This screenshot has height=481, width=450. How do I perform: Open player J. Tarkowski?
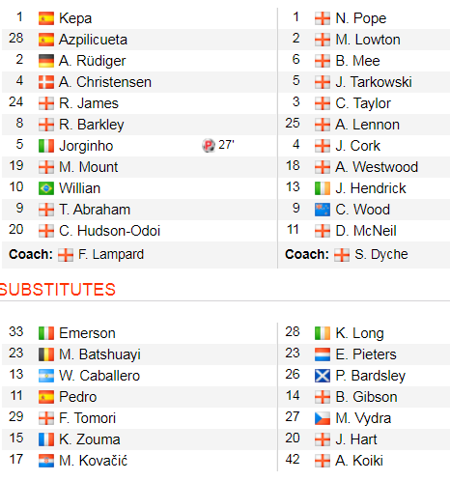(374, 82)
